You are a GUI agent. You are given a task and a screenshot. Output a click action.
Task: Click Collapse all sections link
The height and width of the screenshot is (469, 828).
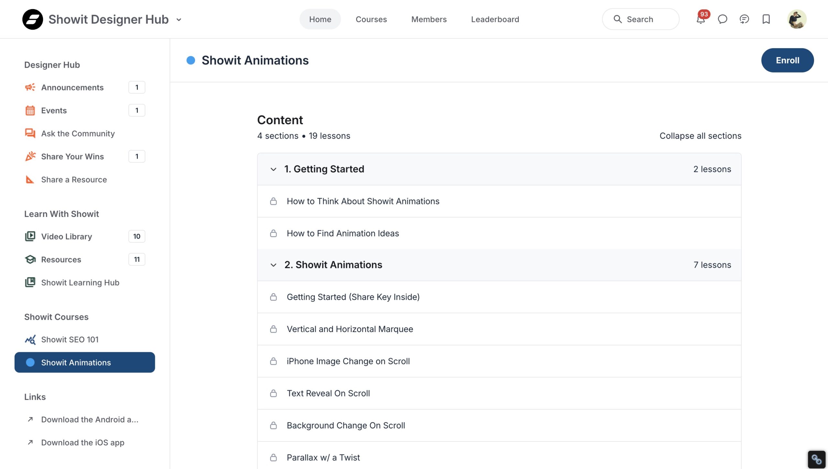(700, 136)
